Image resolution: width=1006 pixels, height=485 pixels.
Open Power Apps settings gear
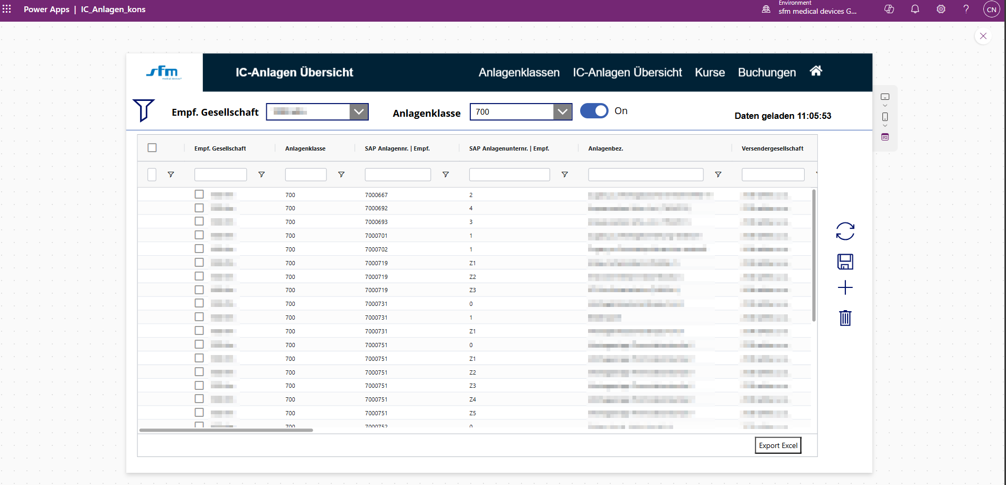pos(940,10)
